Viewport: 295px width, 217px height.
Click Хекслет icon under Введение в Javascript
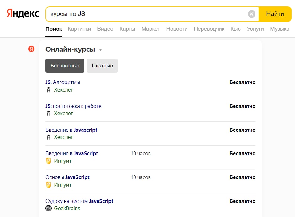[x=49, y=137]
